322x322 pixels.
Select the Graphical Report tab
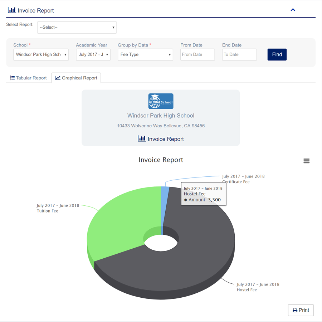coord(76,78)
